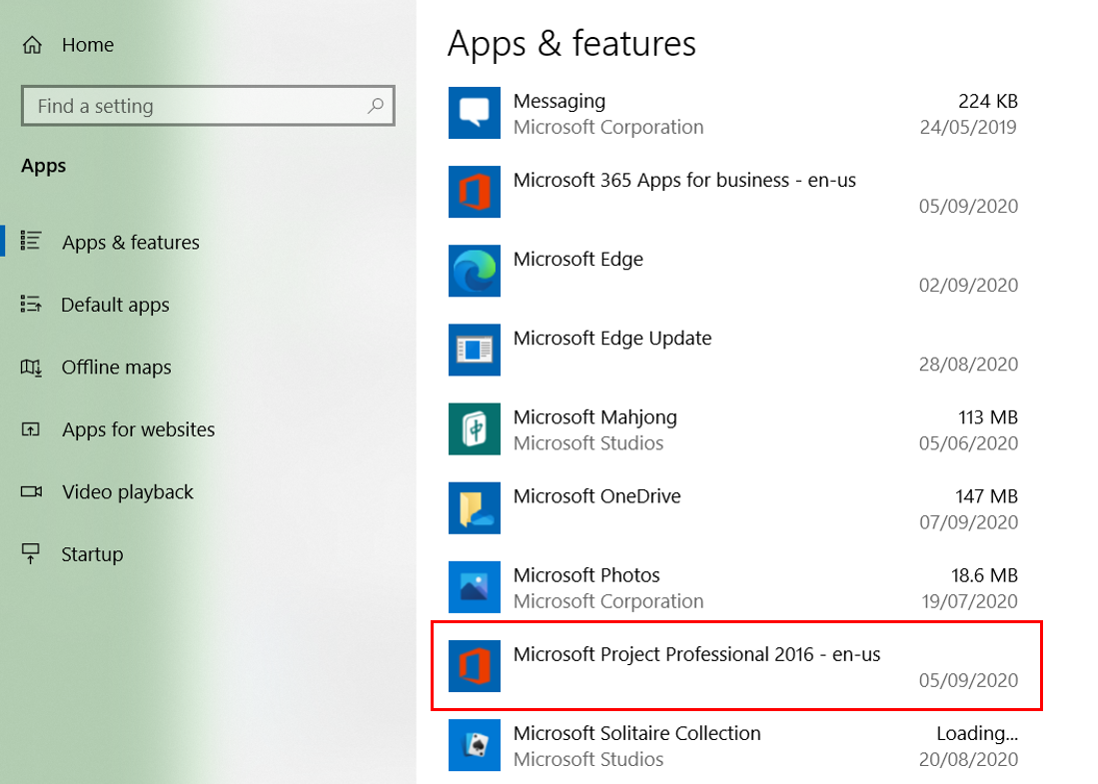Click the Apps for websites icon

click(x=31, y=429)
